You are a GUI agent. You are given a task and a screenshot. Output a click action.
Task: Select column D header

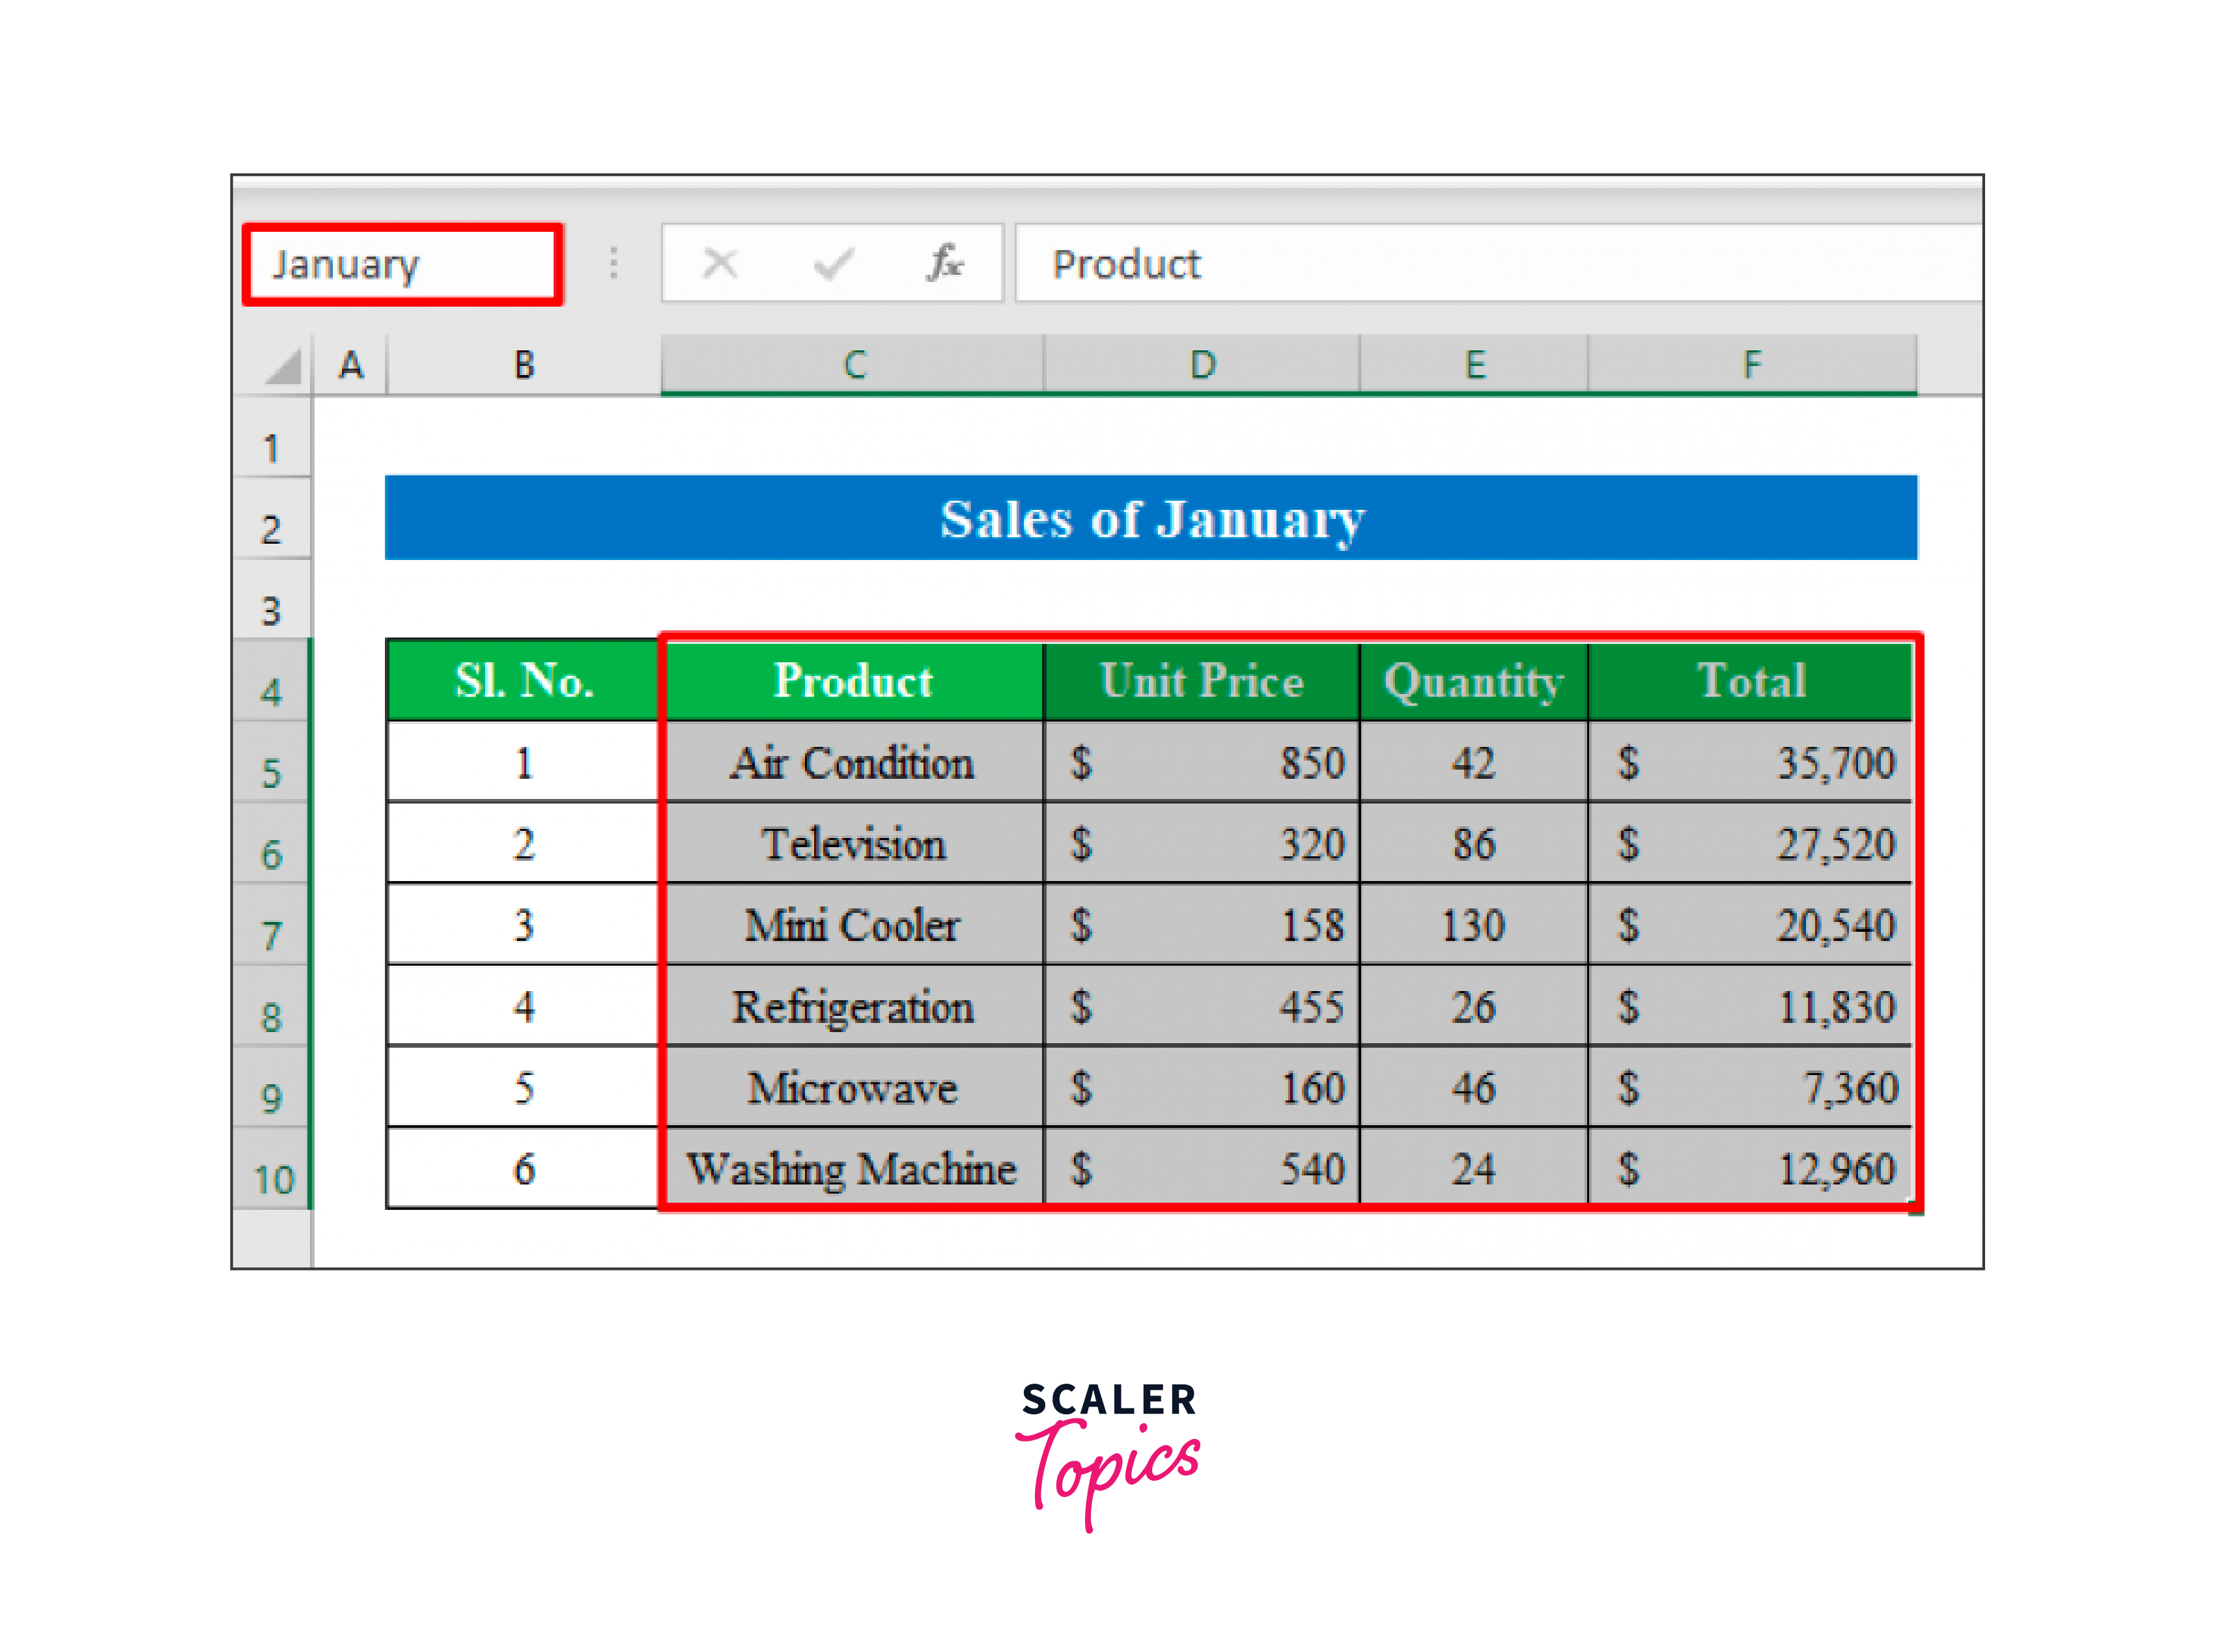1201,365
